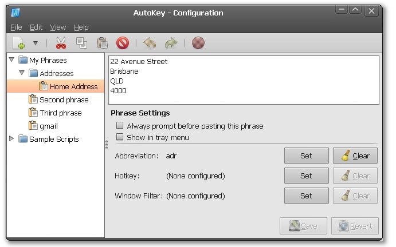
Task: Click Clear button for Abbreviation
Action: [355, 156]
